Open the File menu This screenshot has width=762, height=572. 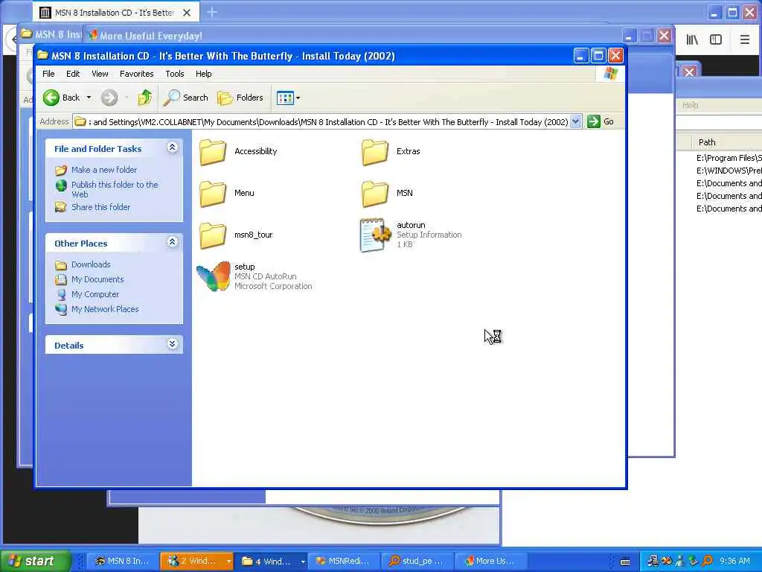[48, 74]
